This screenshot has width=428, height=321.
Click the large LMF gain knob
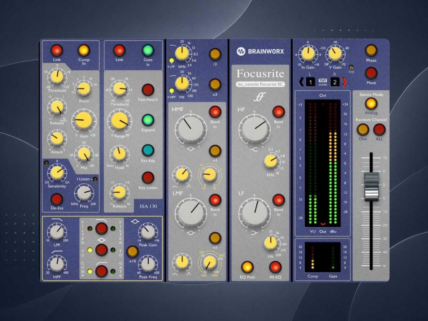click(190, 214)
